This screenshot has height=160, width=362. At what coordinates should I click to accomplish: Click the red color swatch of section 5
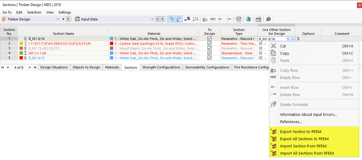(x=21, y=58)
